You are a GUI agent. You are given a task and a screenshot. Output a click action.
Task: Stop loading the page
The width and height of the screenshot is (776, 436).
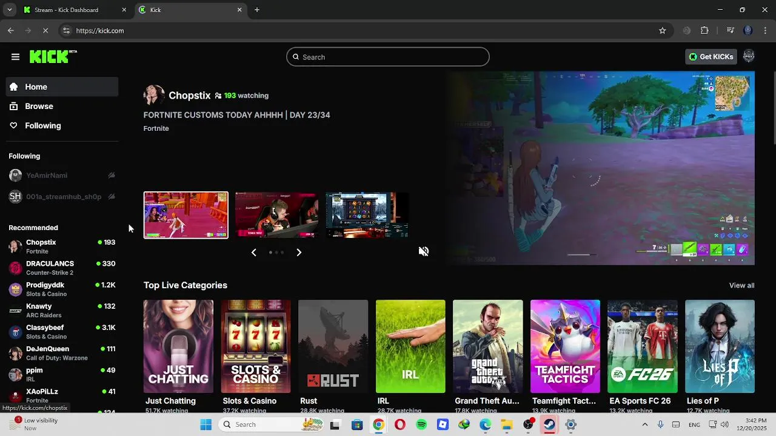(45, 30)
